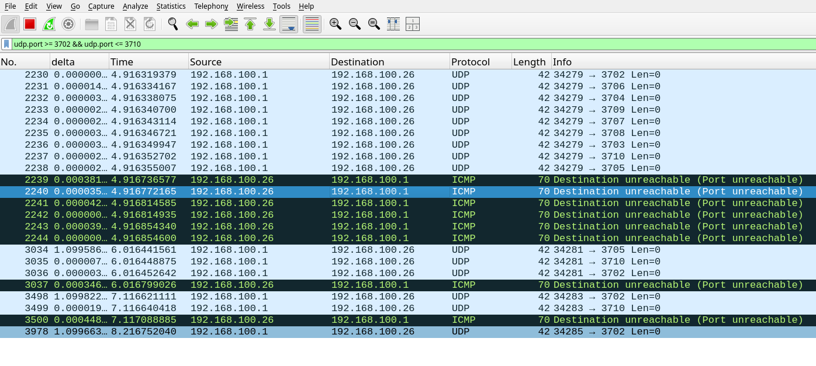This screenshot has height=366, width=816.
Task: Toggle packet colorization rules
Action: pos(312,24)
